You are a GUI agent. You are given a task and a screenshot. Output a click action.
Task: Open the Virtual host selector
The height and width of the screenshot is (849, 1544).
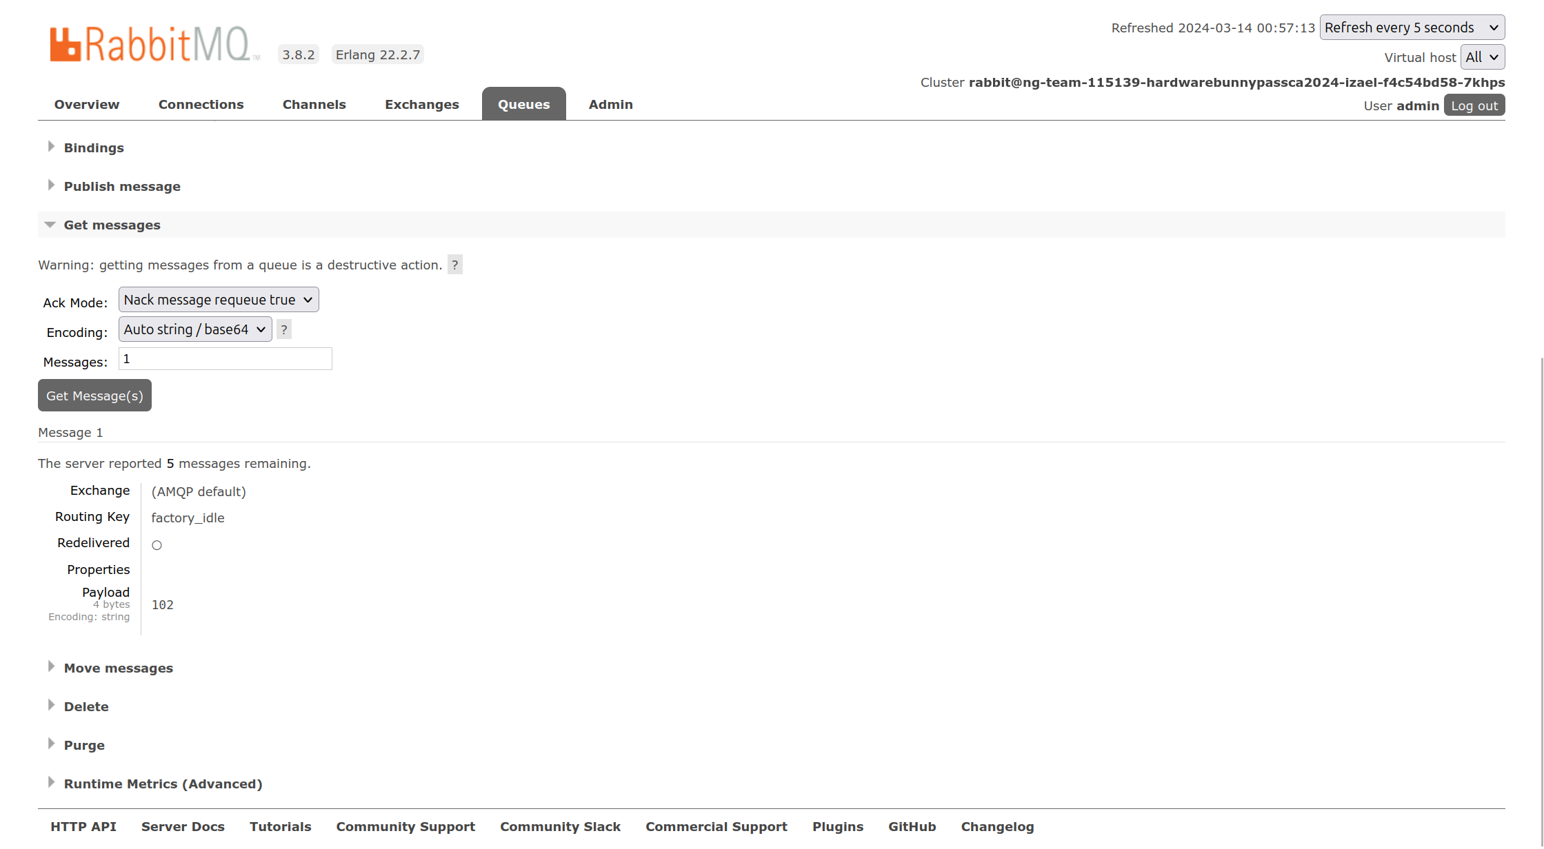pyautogui.click(x=1483, y=57)
